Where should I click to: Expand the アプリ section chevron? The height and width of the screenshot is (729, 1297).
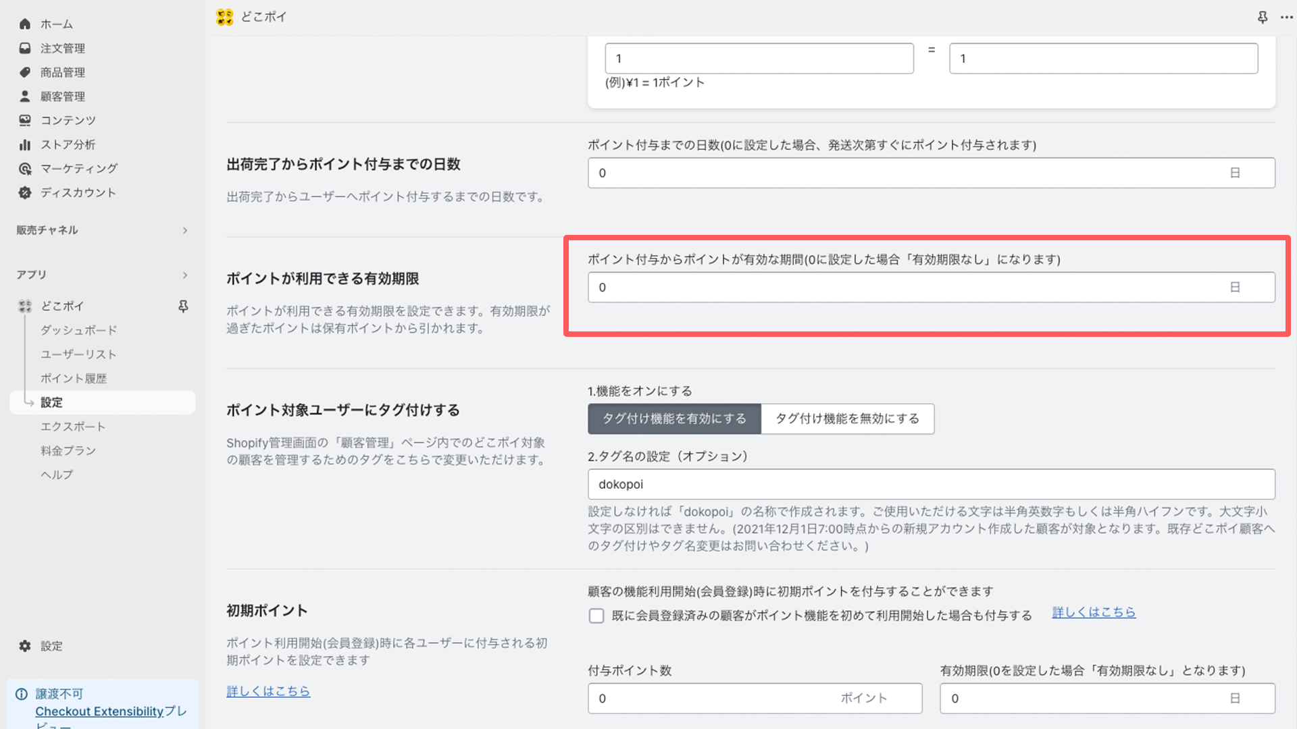click(185, 275)
